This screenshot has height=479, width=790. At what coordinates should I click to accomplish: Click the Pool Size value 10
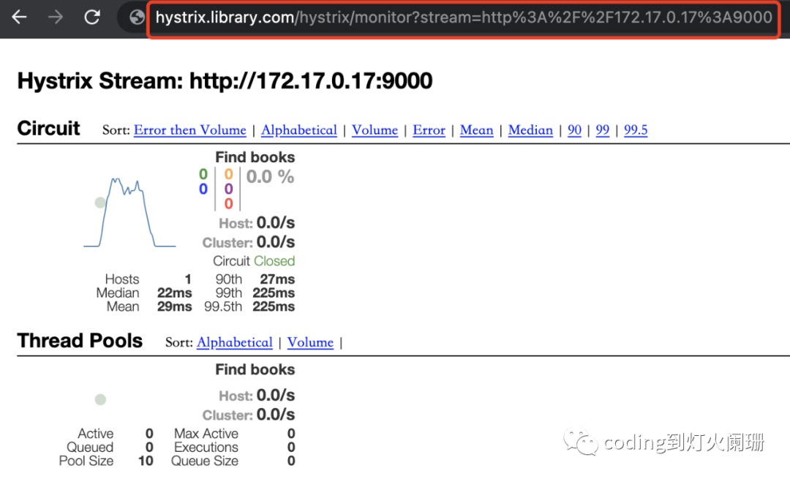tap(146, 461)
